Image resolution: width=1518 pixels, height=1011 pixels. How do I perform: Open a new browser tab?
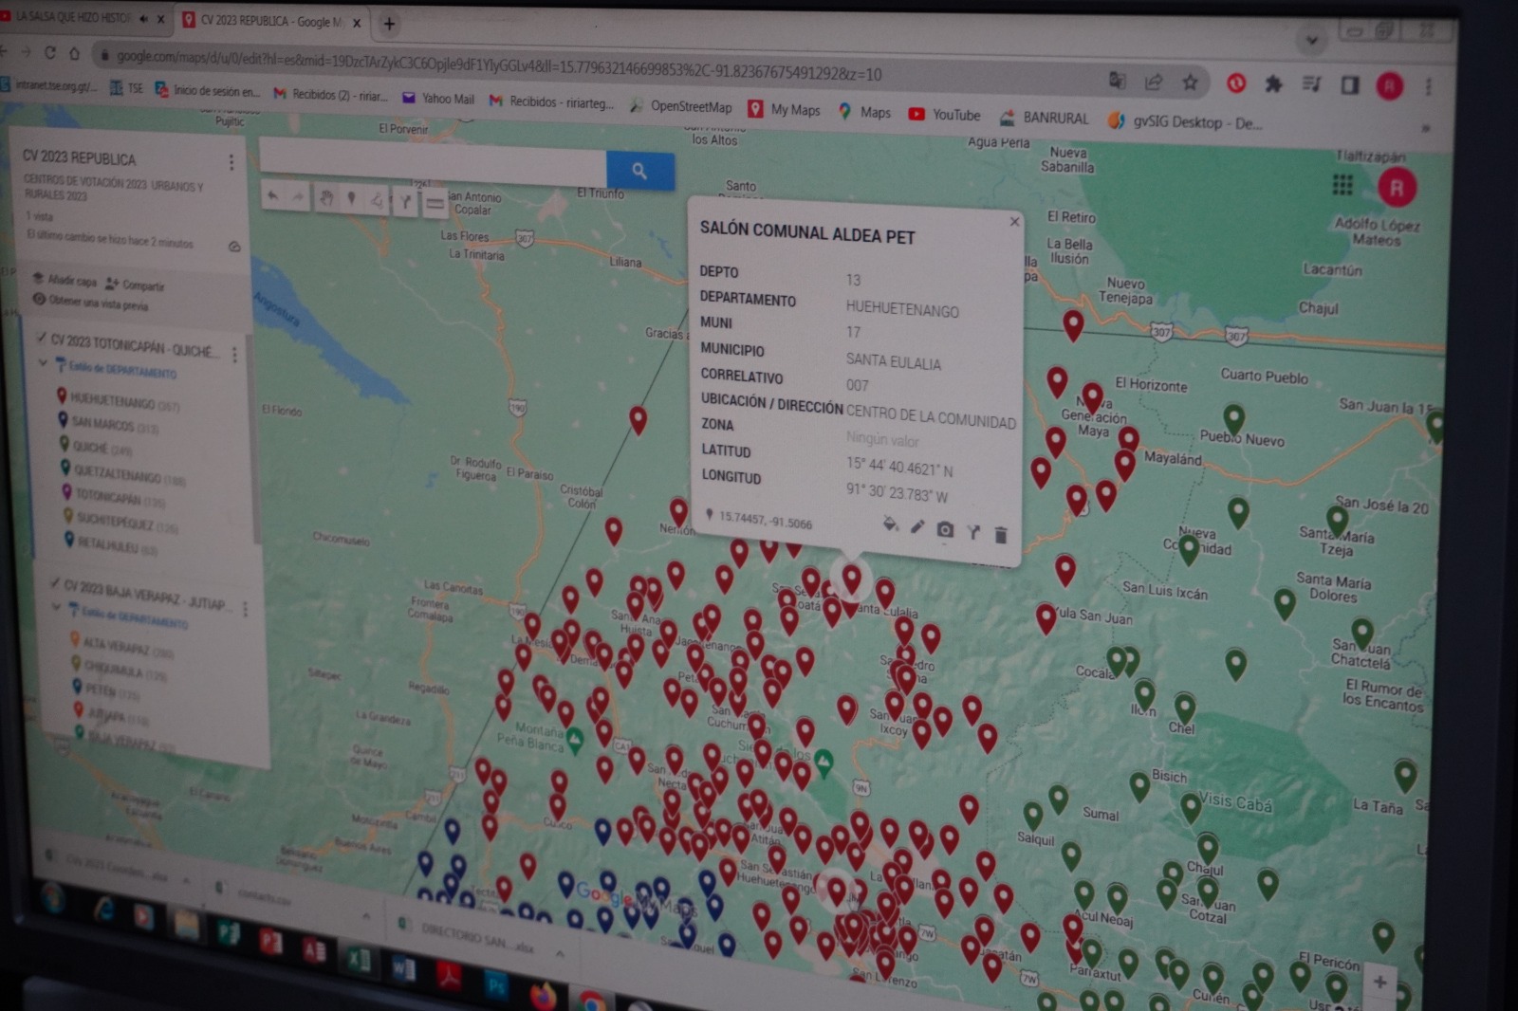tap(389, 24)
